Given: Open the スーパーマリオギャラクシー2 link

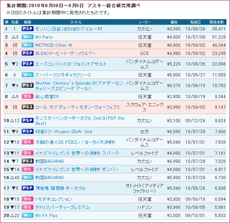Looking at the screenshot, I should tap(63, 75).
